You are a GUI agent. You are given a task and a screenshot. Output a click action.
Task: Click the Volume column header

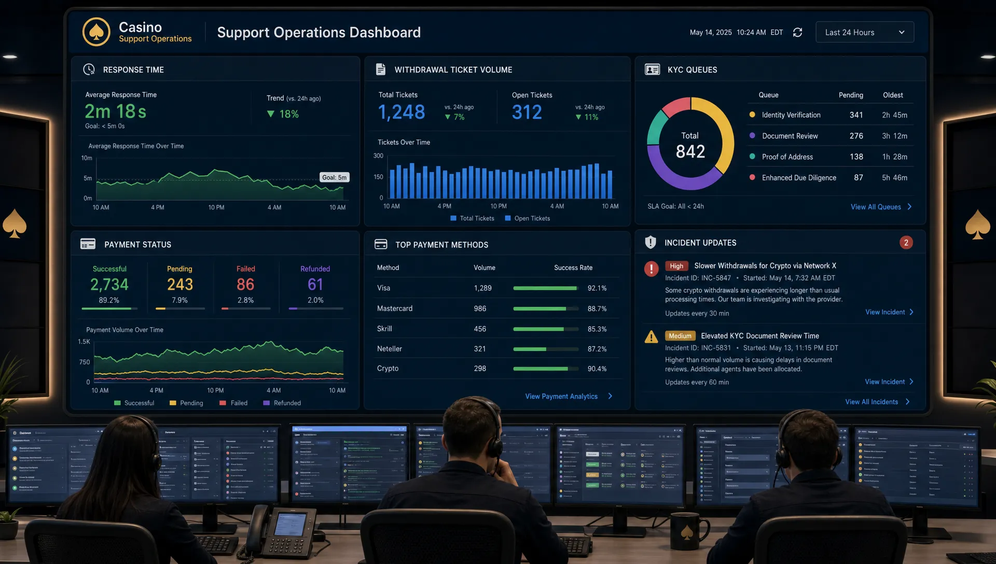pyautogui.click(x=485, y=267)
